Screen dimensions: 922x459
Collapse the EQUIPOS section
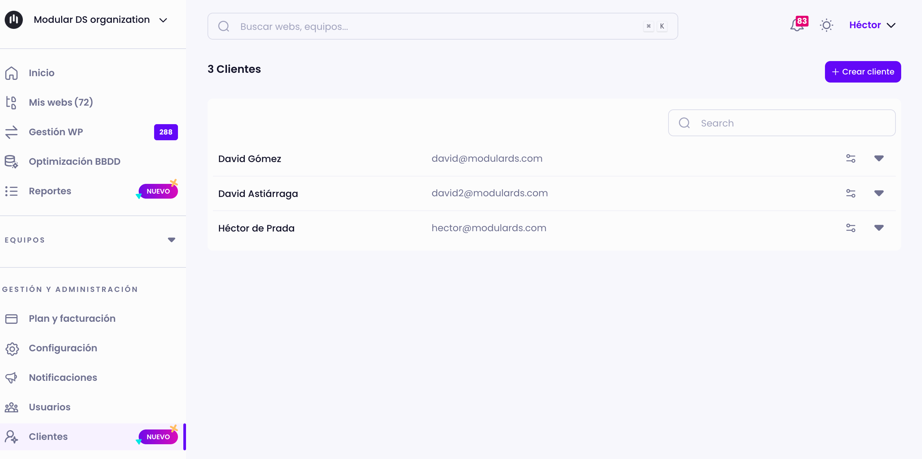point(172,240)
